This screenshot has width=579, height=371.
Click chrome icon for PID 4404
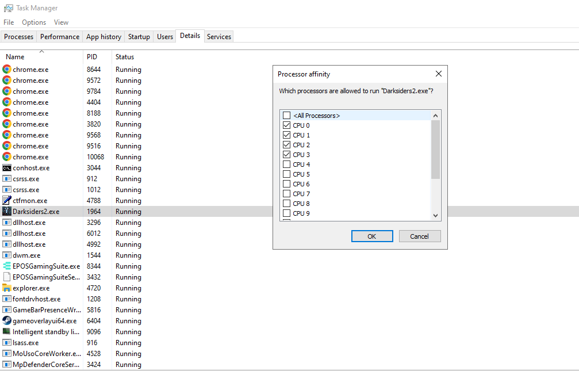pyautogui.click(x=7, y=102)
